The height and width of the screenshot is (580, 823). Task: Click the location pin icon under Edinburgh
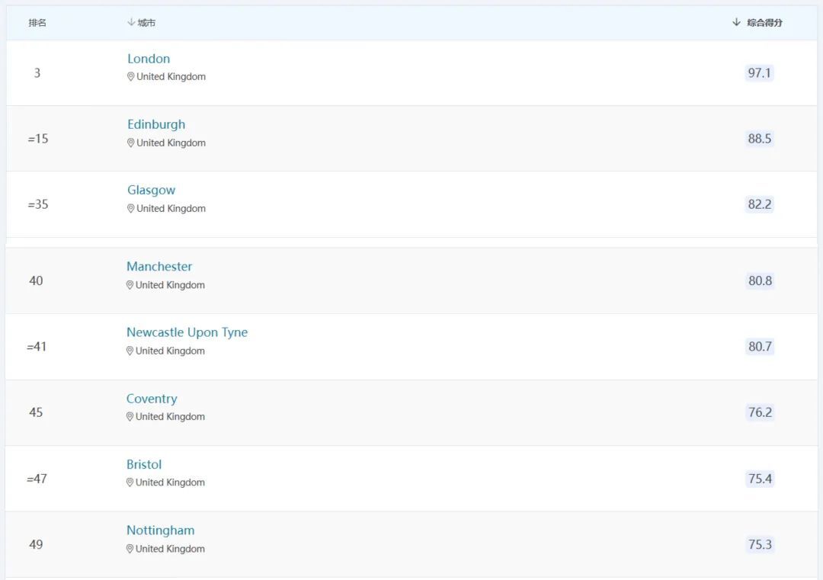[130, 143]
